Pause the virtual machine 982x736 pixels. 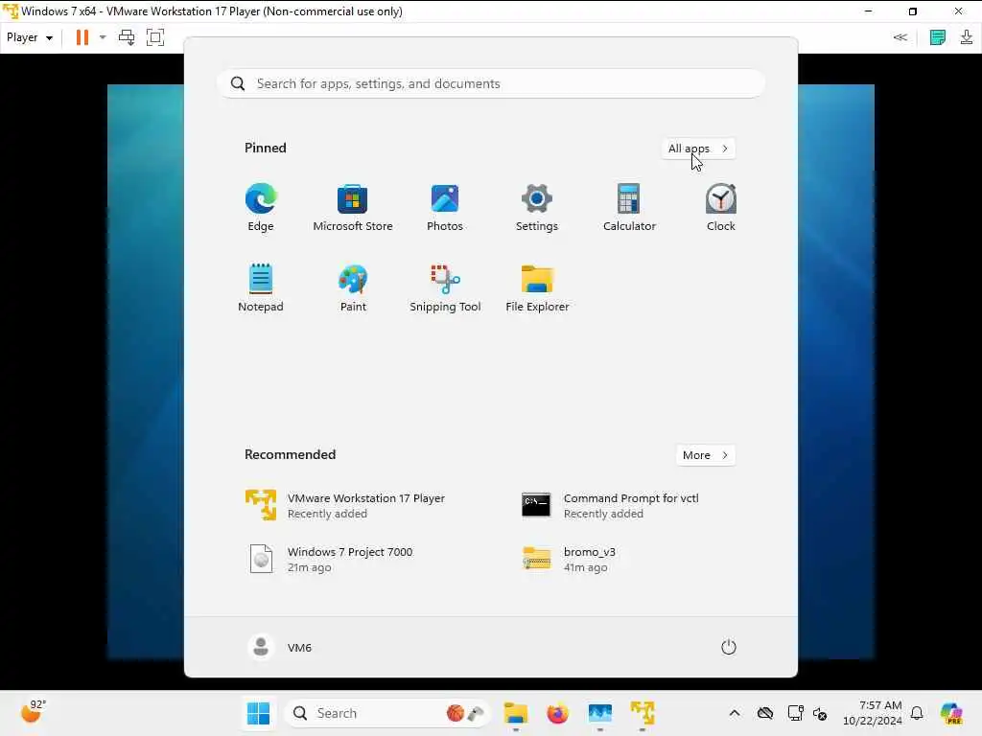pyautogui.click(x=82, y=37)
